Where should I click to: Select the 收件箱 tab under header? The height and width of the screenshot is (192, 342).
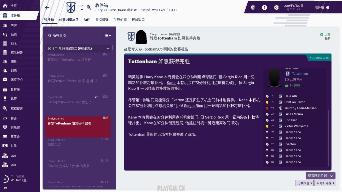point(49,19)
